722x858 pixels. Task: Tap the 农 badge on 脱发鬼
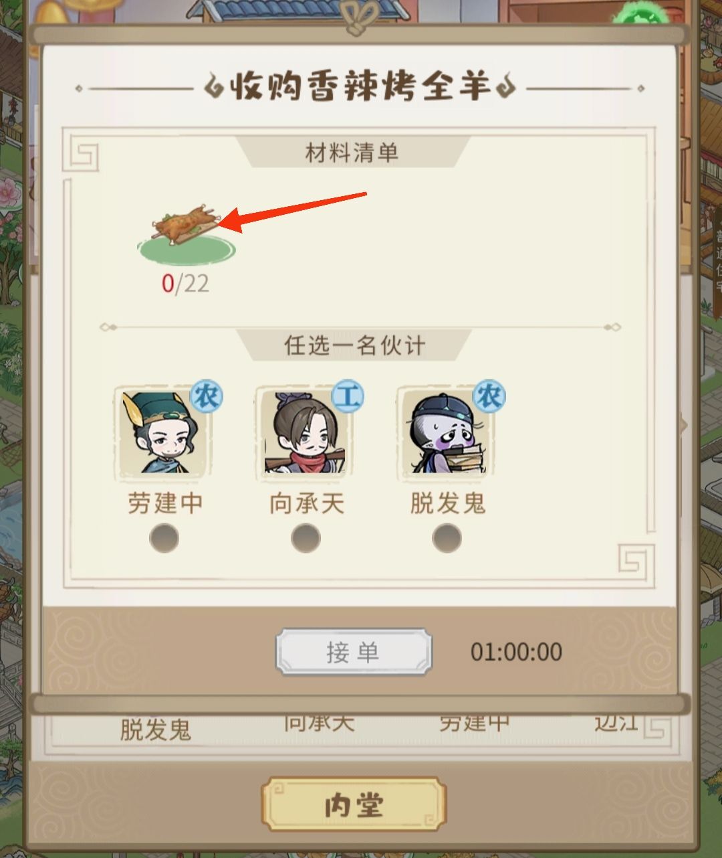[x=489, y=397]
